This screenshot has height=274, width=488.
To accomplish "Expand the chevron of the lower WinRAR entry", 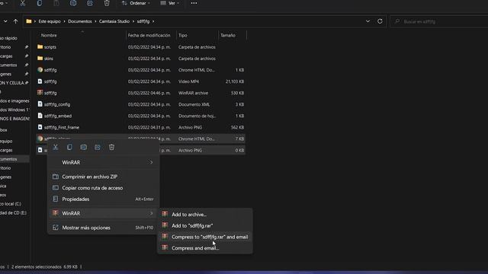I will click(151, 213).
